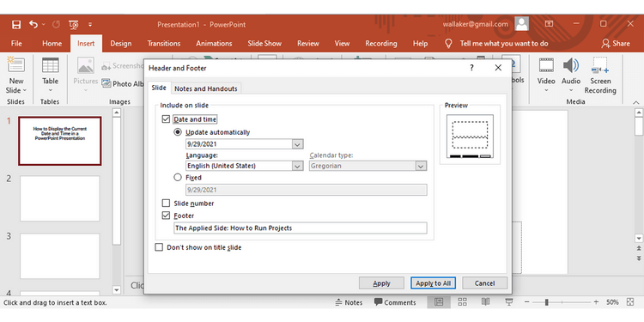Image resolution: width=644 pixels, height=322 pixels.
Task: Click the Apply to All button
Action: tap(433, 283)
